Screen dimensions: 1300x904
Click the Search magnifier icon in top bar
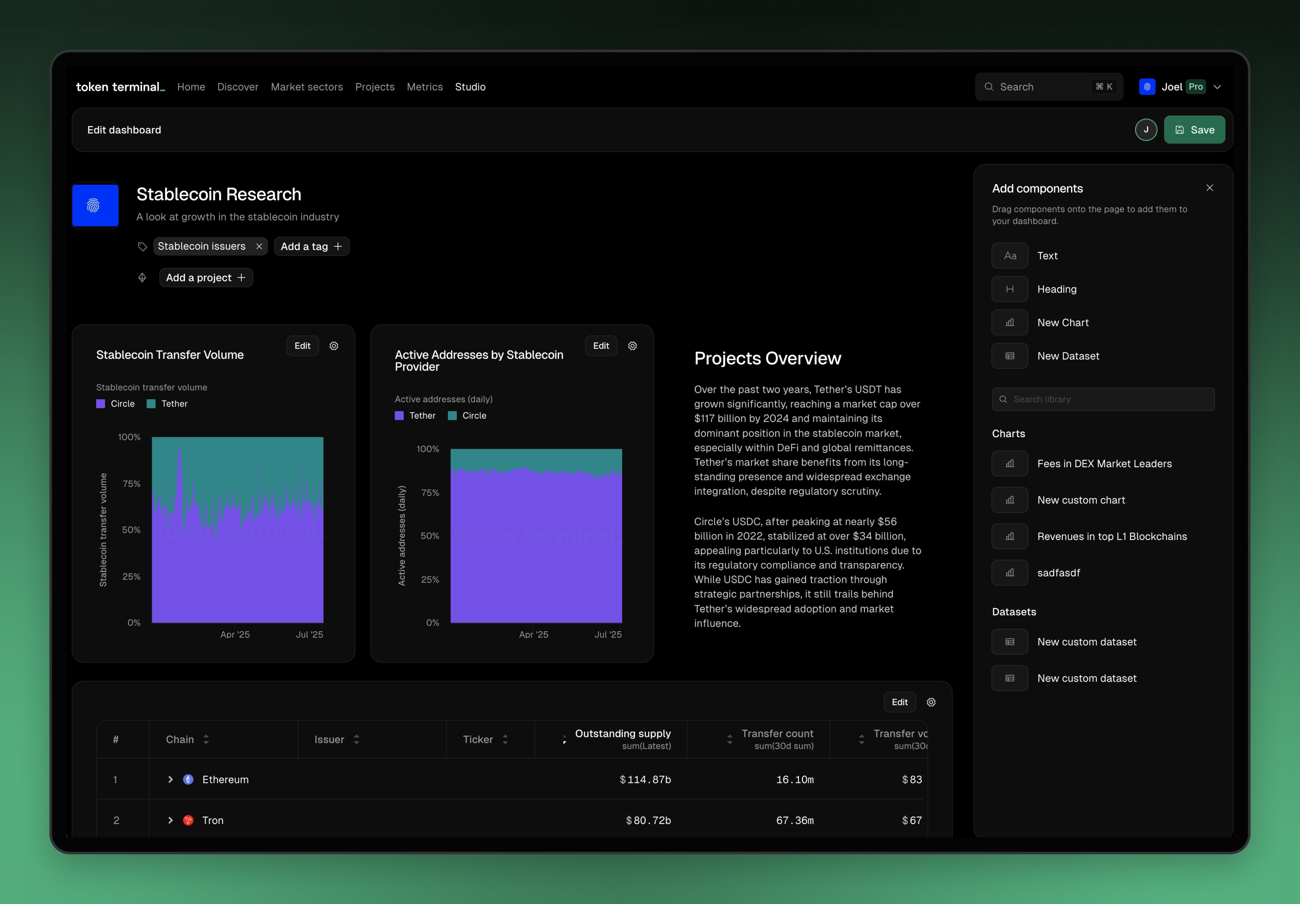pos(989,87)
